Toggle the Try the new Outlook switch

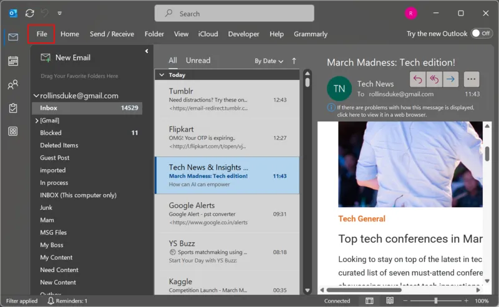(x=481, y=34)
